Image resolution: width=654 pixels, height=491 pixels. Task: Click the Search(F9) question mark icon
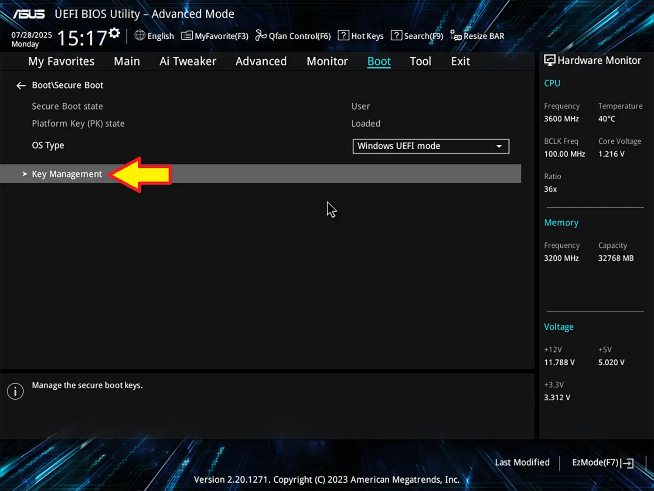click(396, 35)
